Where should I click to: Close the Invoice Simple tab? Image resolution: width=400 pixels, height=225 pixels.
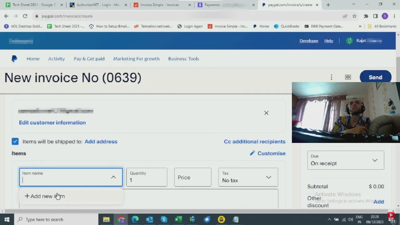coord(189,5)
